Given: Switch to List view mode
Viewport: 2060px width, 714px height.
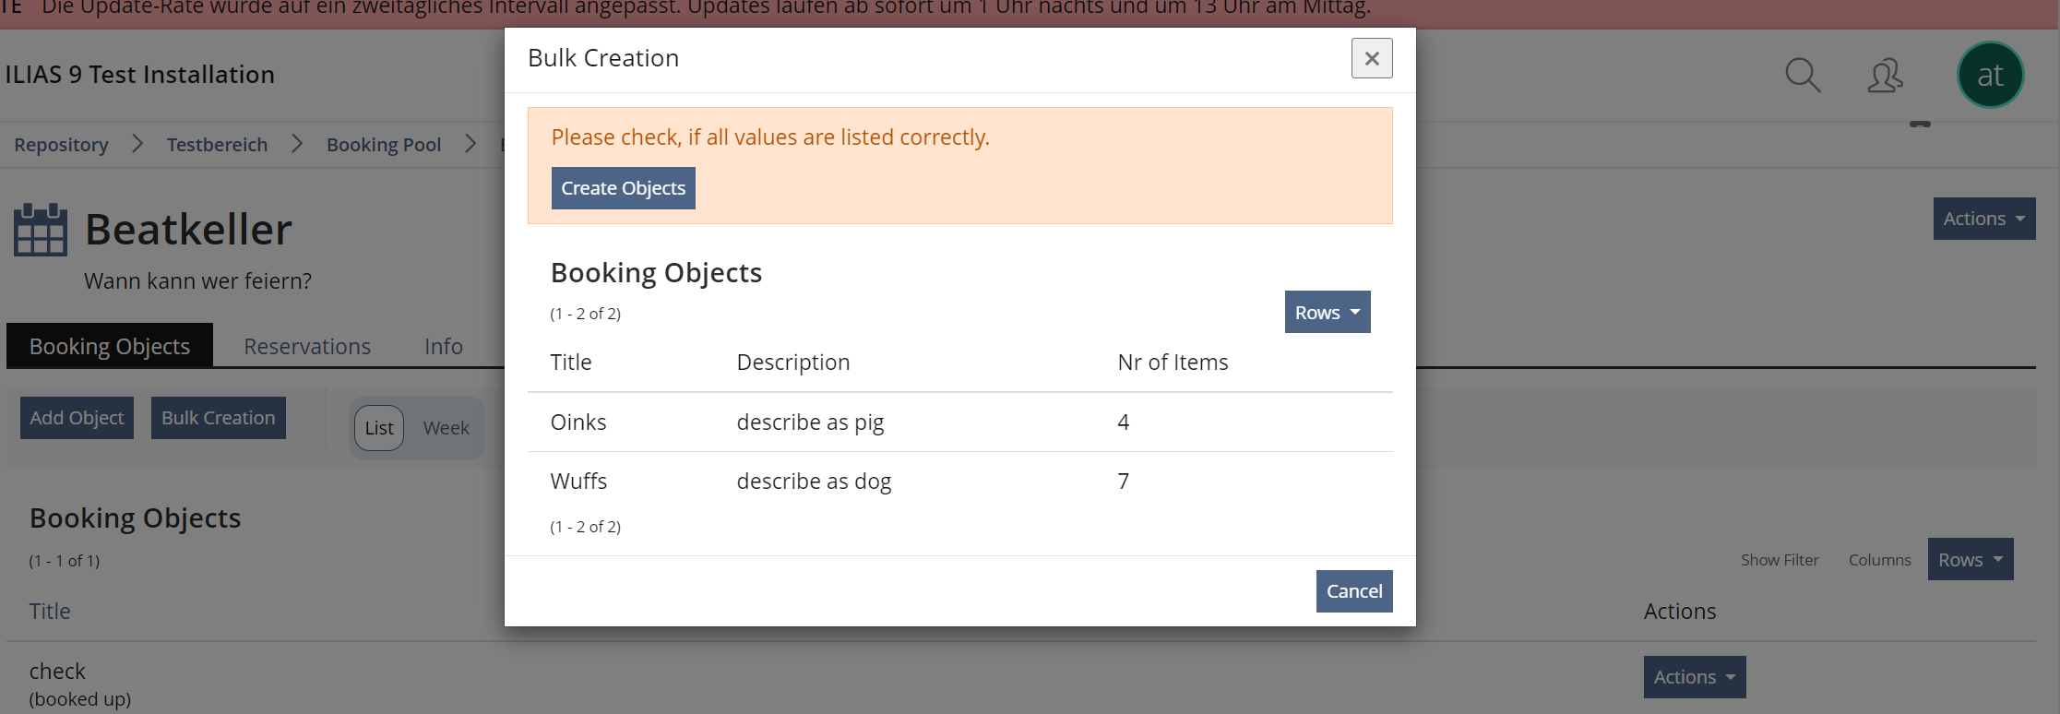Looking at the screenshot, I should tap(379, 428).
